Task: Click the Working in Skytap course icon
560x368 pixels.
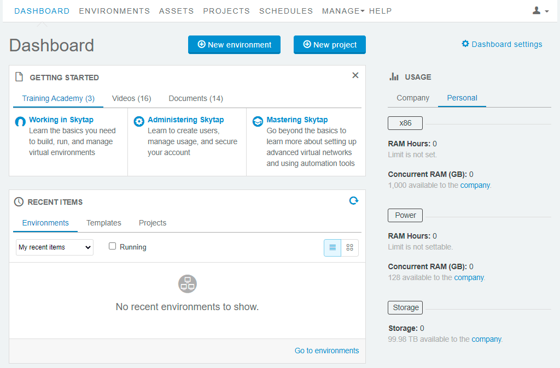Action: (20, 122)
